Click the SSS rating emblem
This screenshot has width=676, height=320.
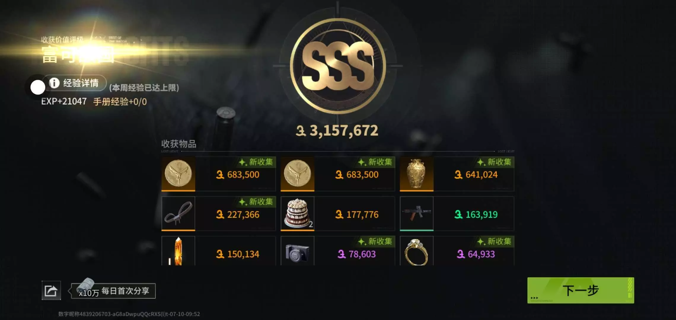pyautogui.click(x=338, y=66)
